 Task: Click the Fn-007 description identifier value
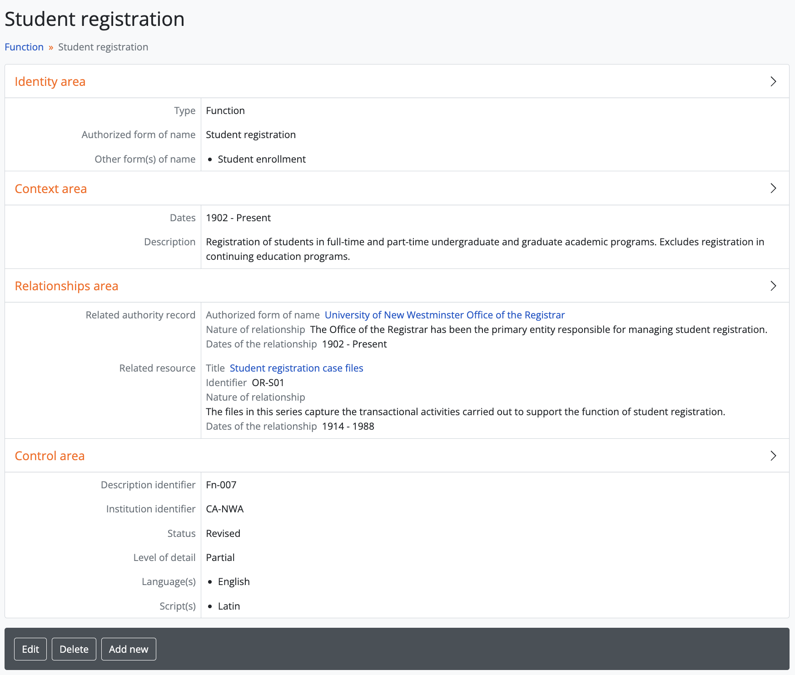(221, 485)
